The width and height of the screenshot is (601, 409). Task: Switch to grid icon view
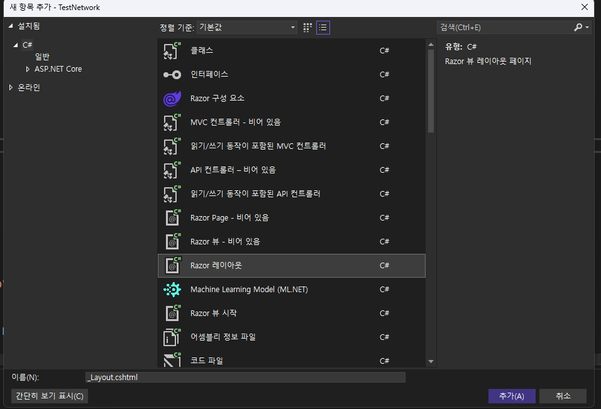pyautogui.click(x=307, y=28)
